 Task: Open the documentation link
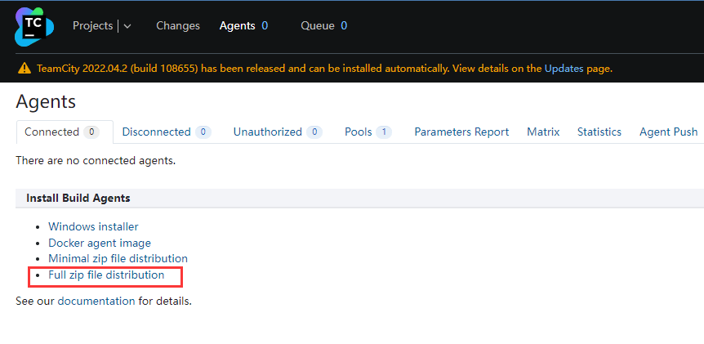[96, 301]
